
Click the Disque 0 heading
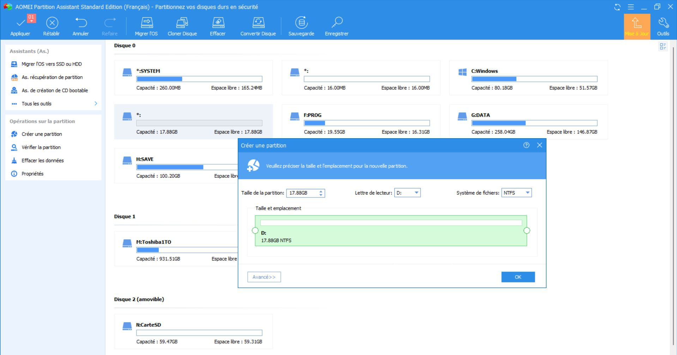(125, 45)
